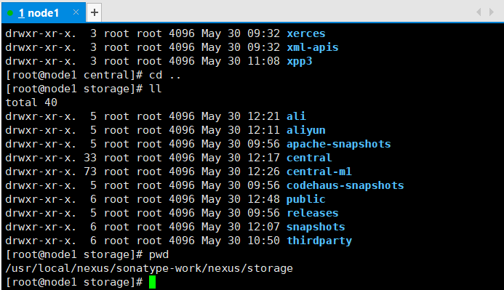Screen dimensions: 504x290
Task: Go to next tab with right arrow
Action: tap(492, 12)
